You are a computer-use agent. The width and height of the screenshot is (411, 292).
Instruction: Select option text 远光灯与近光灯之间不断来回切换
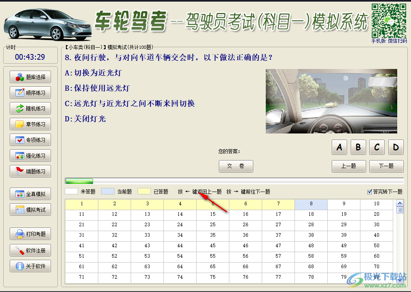click(x=134, y=104)
